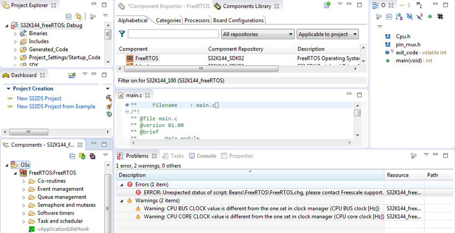This screenshot has width=455, height=233.
Task: Toggle Hide Static Members in Outline
Action: [x=419, y=16]
